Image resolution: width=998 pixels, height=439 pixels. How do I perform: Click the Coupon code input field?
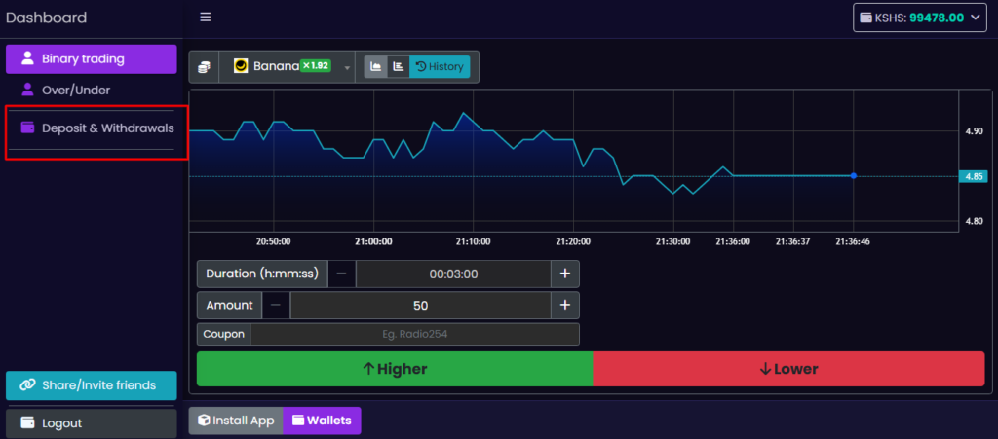click(414, 334)
